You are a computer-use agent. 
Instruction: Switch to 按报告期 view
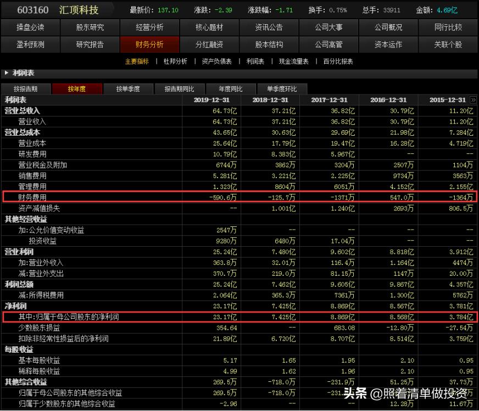(x=26, y=89)
